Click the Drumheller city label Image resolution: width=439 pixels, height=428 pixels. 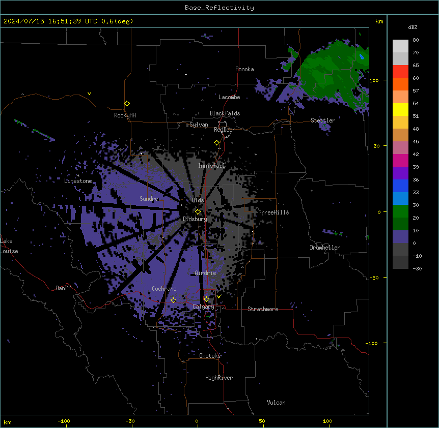[325, 248]
